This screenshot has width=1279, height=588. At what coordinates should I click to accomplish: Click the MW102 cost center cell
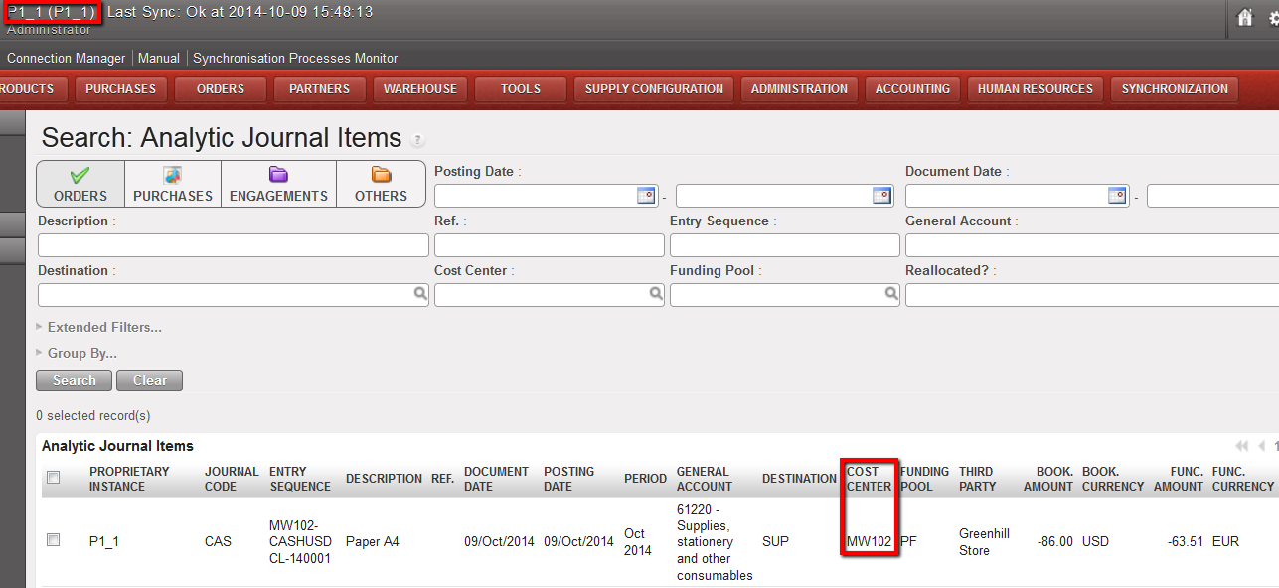(870, 541)
